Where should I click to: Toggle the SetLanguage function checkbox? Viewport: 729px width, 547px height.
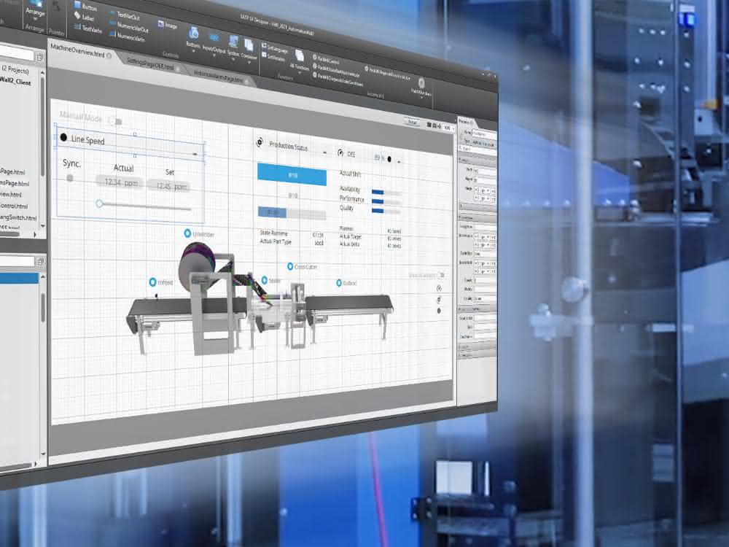(264, 47)
